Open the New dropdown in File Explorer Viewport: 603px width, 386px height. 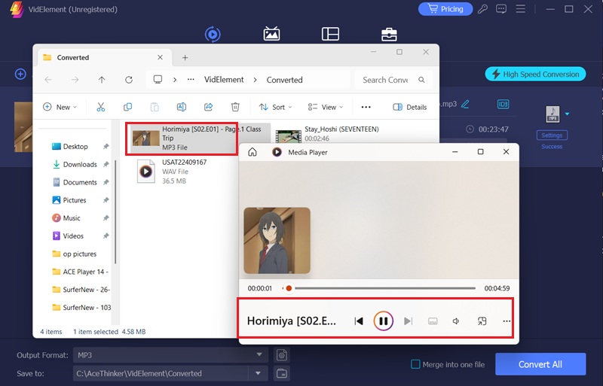tap(60, 107)
